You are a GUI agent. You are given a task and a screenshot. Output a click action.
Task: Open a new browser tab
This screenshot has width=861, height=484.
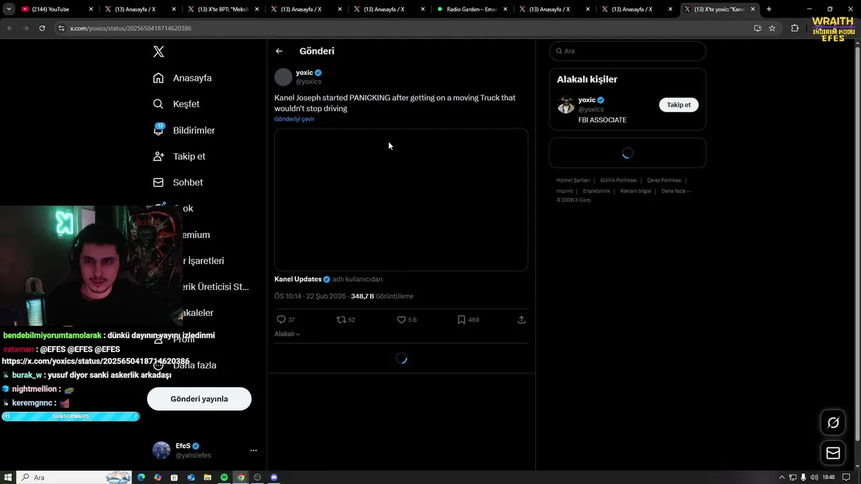click(769, 9)
